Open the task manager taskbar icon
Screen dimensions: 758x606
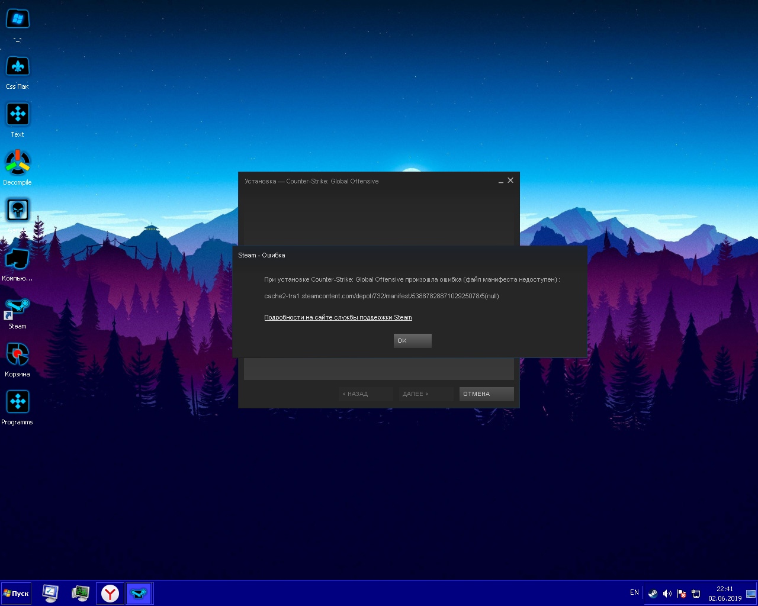tap(80, 593)
